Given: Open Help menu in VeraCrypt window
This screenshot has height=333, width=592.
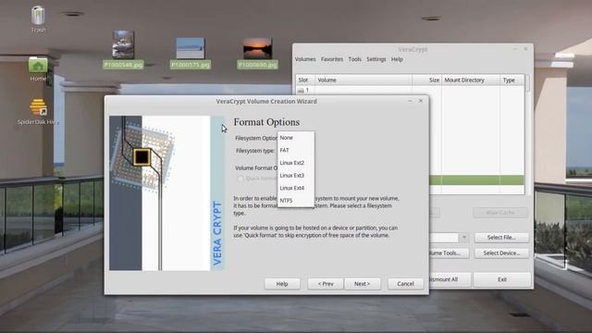Looking at the screenshot, I should tap(397, 59).
